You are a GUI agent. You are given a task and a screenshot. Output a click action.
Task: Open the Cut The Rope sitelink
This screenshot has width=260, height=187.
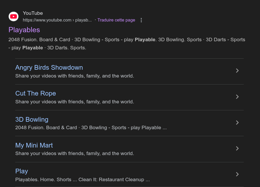[x=36, y=93]
